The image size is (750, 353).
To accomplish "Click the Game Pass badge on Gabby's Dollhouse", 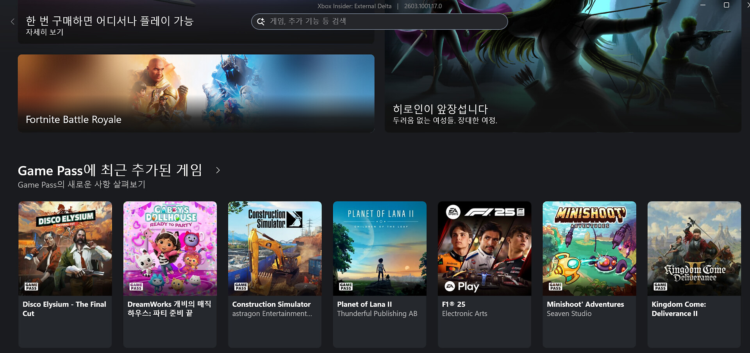I will [x=136, y=287].
